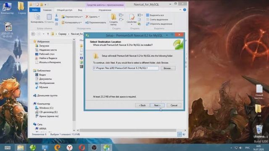
Task: Click the navigation pane vertical scrollbar
Action: tap(74, 81)
